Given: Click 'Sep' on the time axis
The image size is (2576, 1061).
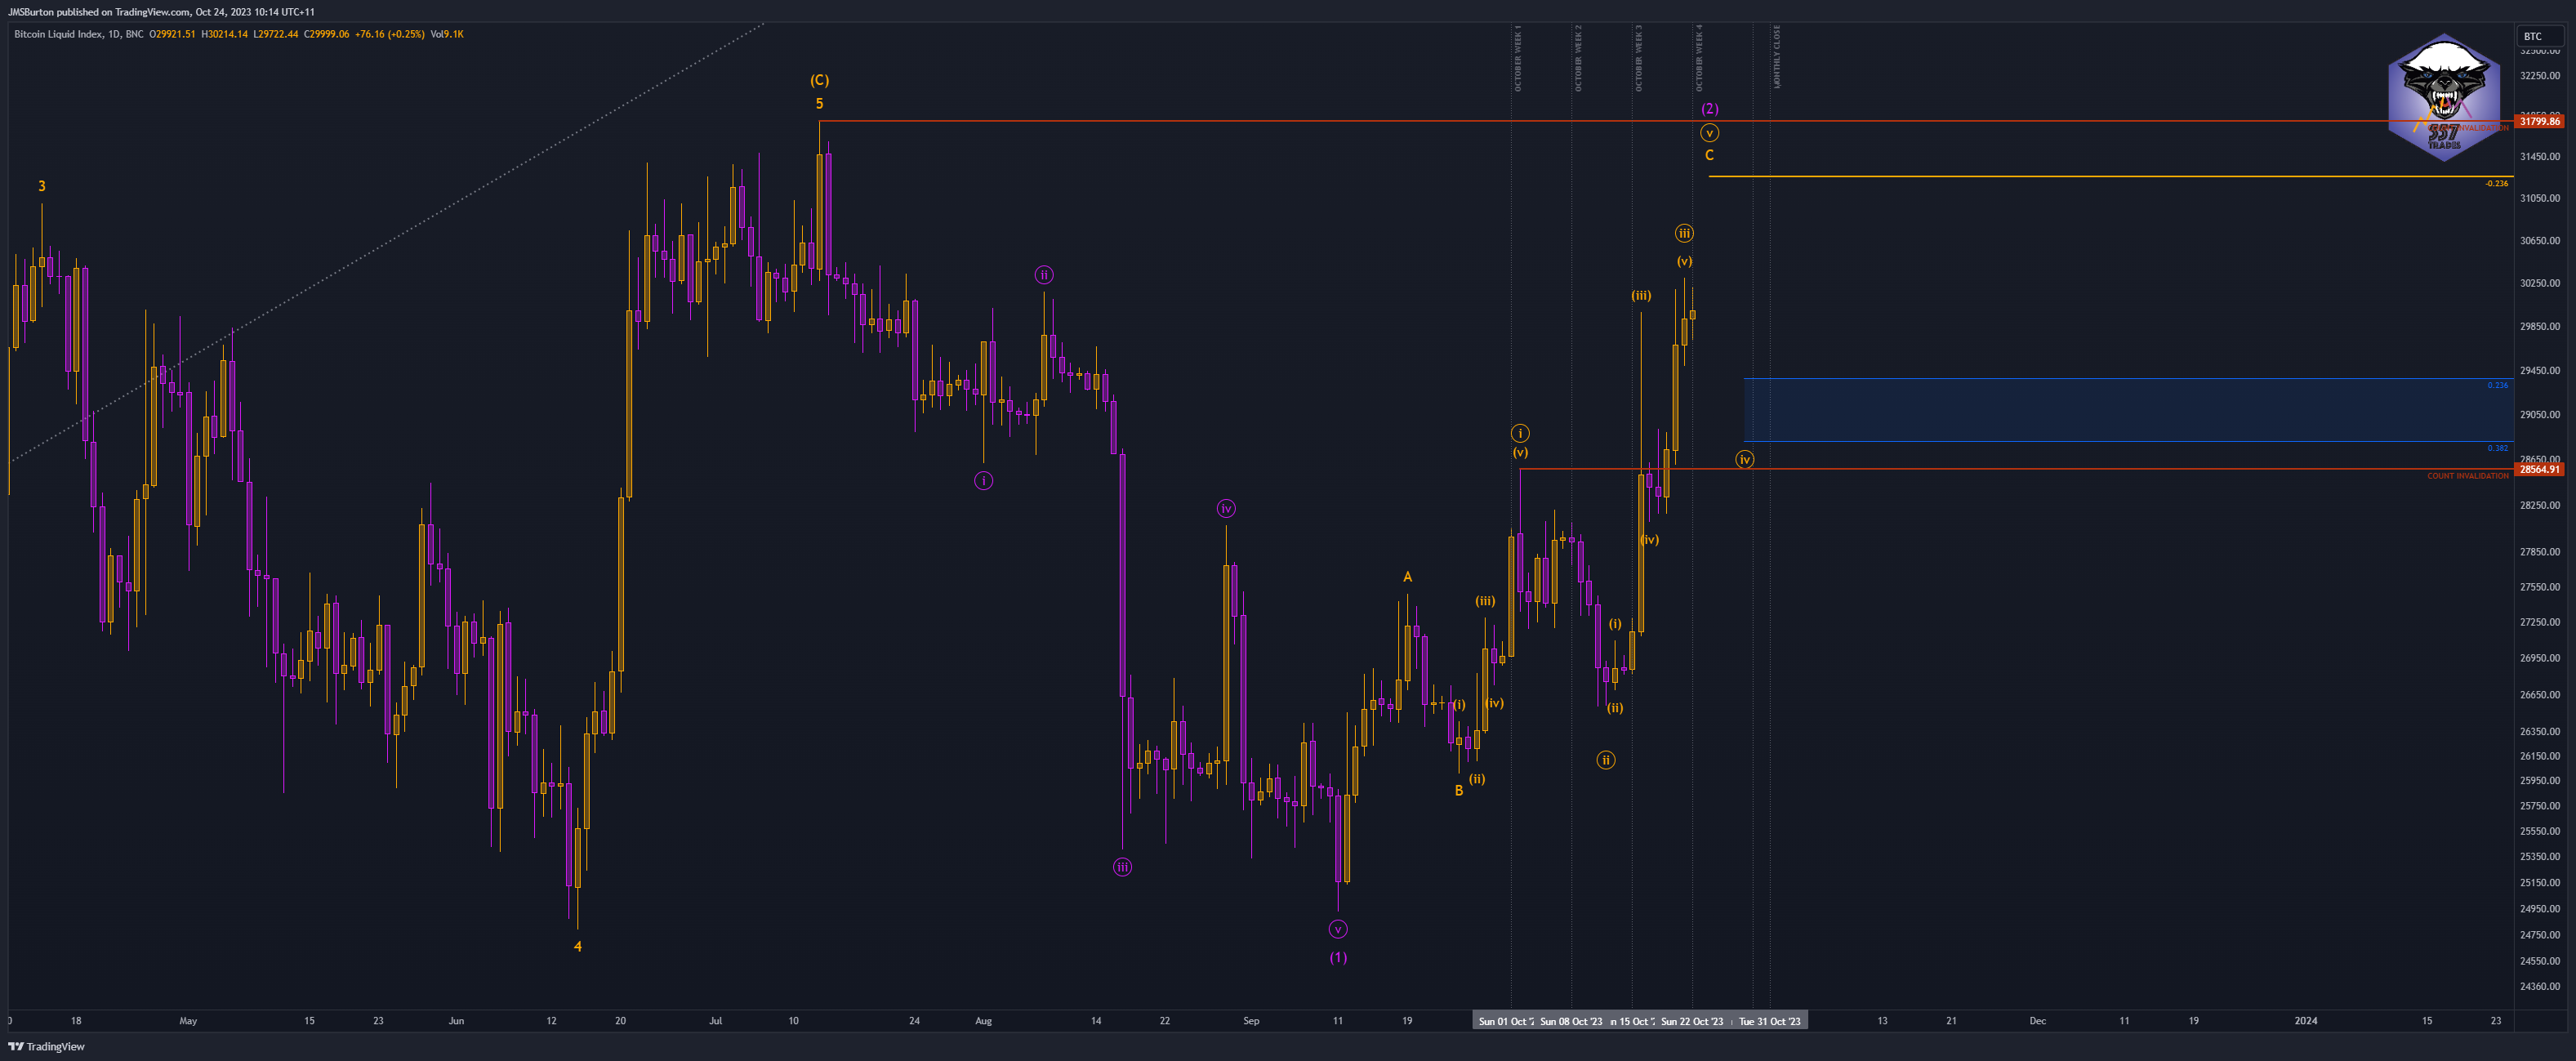Looking at the screenshot, I should coord(1251,1021).
